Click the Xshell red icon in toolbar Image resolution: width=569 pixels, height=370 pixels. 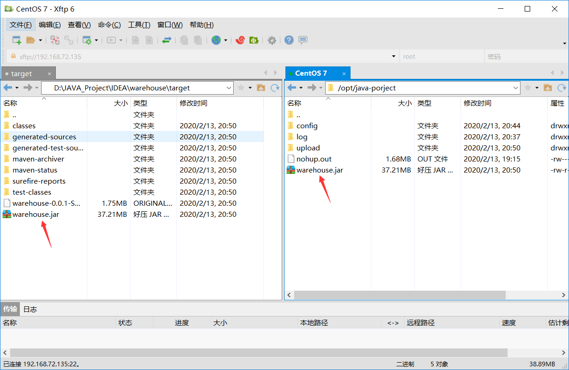[240, 40]
